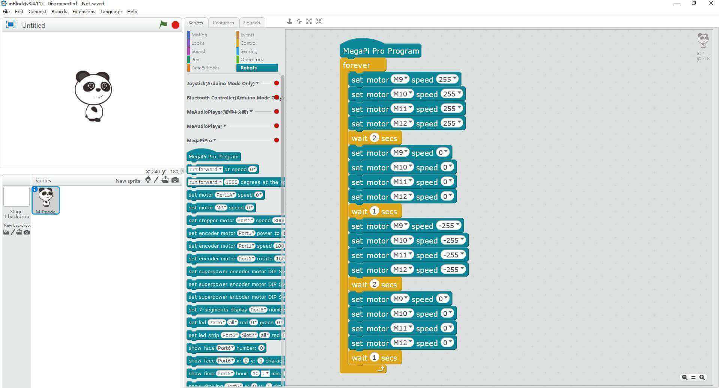Select the shrink sprite tool

point(319,21)
